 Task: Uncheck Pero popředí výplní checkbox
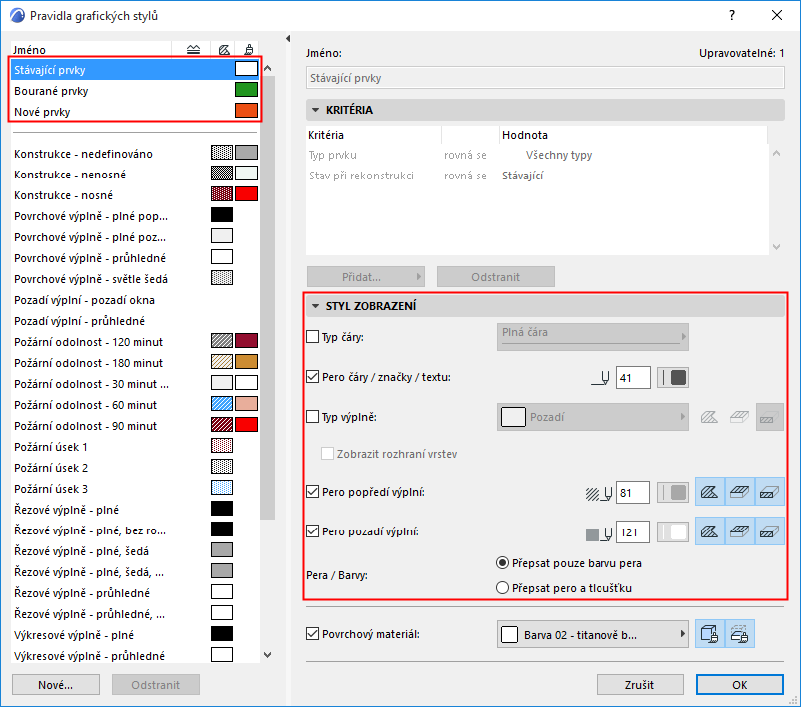tap(312, 492)
